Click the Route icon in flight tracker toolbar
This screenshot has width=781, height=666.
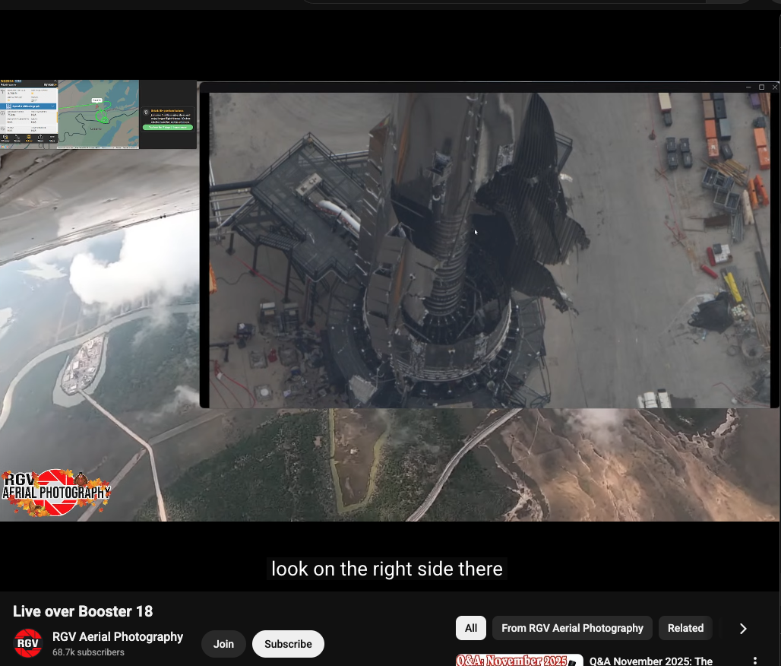pos(17,138)
